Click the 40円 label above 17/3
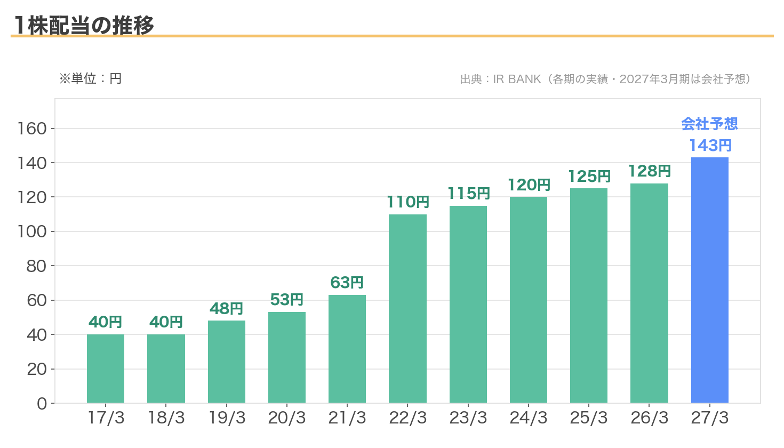This screenshot has width=784, height=448. pyautogui.click(x=106, y=322)
